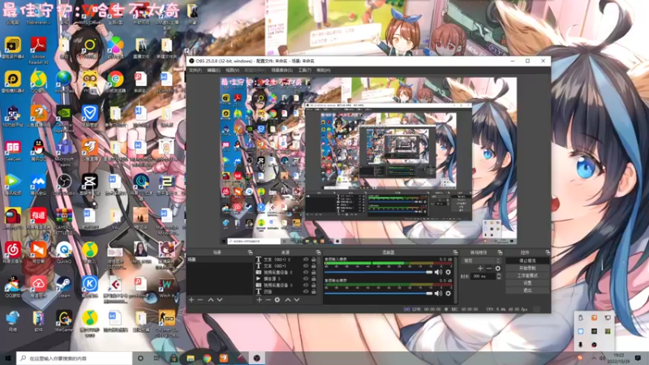This screenshot has width=649, height=365.
Task: Remove transition with the minus icon
Action: click(x=489, y=268)
